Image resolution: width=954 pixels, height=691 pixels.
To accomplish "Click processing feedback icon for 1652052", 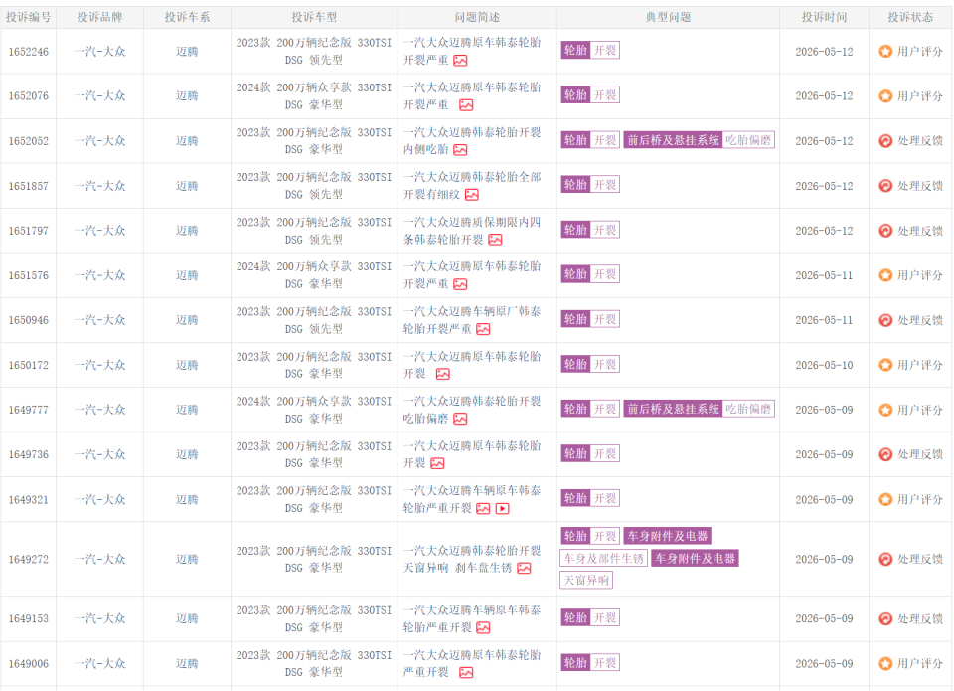I will 885,141.
